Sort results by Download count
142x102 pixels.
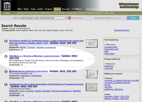tap(111, 49)
